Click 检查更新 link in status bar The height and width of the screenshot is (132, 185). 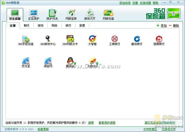(43, 129)
